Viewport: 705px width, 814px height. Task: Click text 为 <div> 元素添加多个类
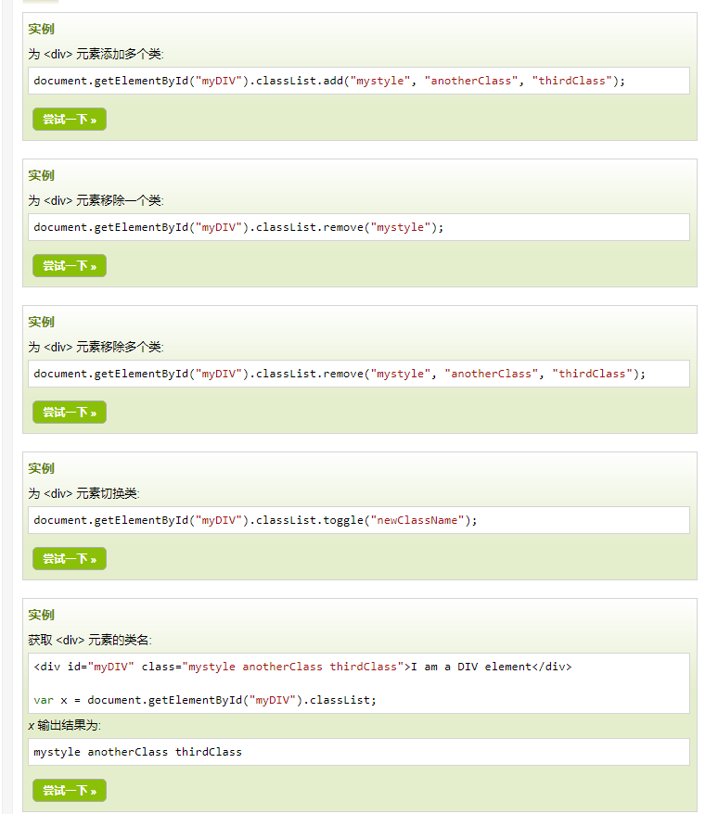[x=96, y=54]
